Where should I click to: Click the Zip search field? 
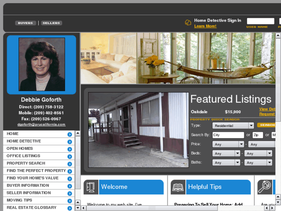pyautogui.click(x=258, y=135)
